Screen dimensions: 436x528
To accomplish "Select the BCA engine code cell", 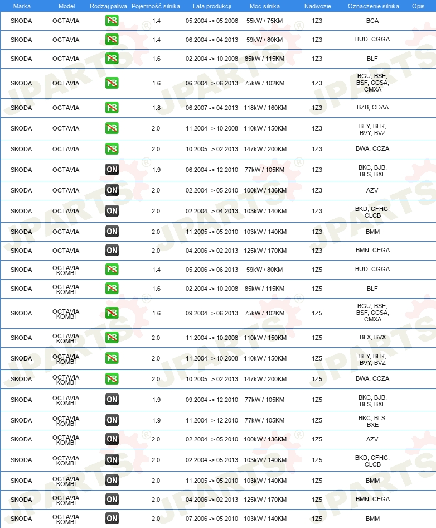I will click(x=372, y=21).
